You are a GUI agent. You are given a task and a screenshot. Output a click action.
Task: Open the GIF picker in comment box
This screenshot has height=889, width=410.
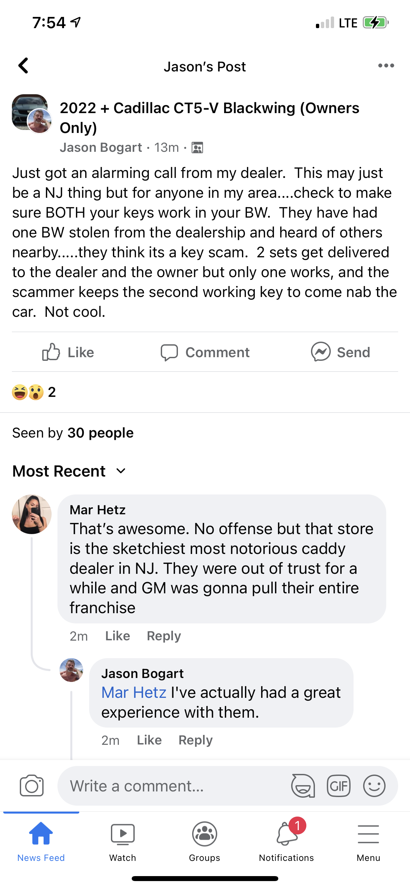pos(338,786)
